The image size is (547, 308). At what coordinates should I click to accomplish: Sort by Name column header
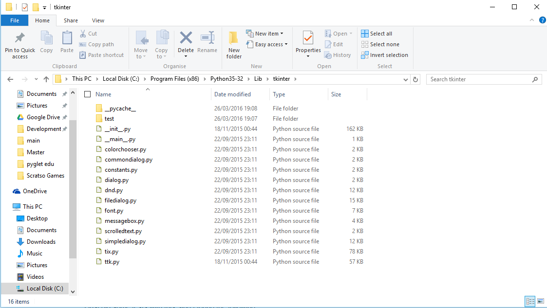103,94
